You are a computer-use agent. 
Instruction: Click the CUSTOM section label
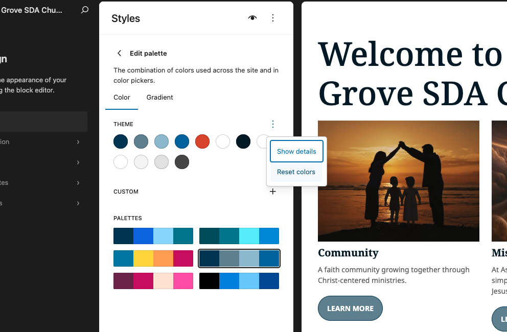coord(126,192)
